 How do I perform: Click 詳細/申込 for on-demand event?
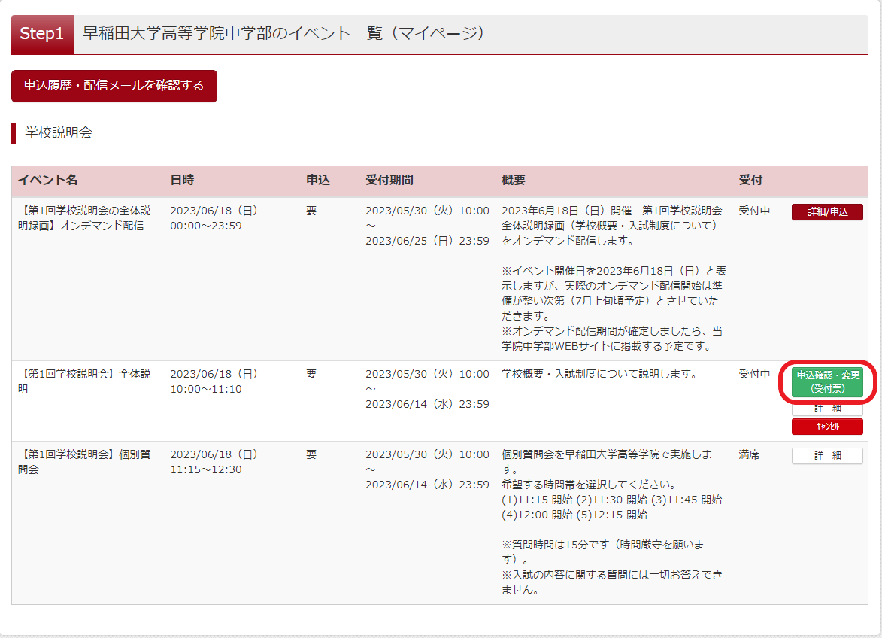tap(827, 212)
